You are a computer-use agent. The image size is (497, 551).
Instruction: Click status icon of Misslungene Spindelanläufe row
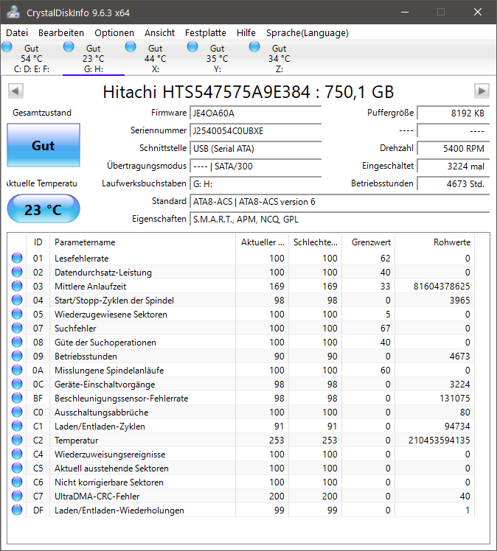point(17,370)
